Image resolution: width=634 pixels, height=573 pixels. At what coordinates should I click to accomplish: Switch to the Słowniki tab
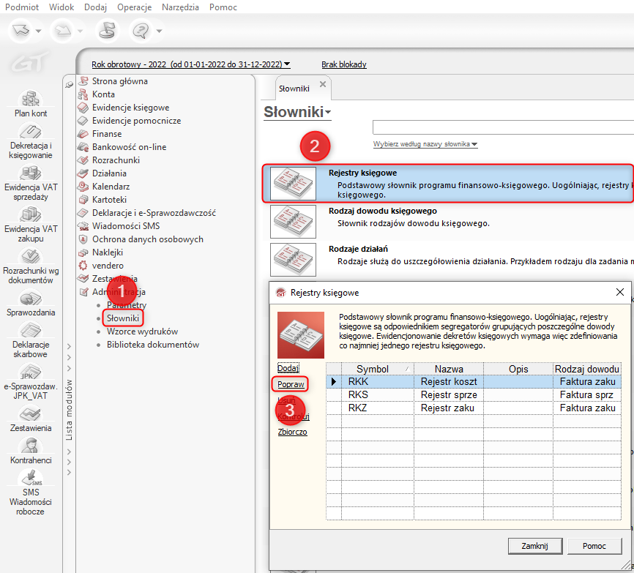coord(294,89)
